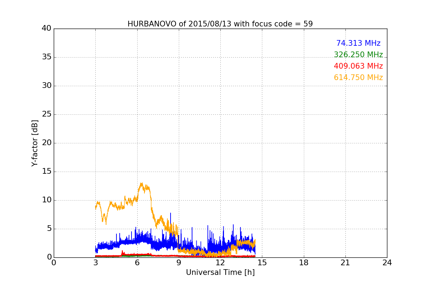Viewport: 430px width, 286px height.
Task: Click x-axis tick label 3
Action: [95, 263]
